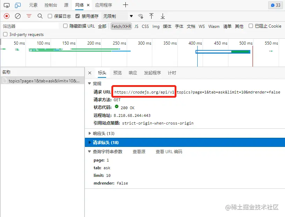The width and height of the screenshot is (285, 217).
Task: Open 发起程序 details tab
Action: click(152, 73)
